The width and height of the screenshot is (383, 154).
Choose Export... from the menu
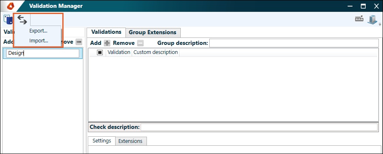tap(38, 31)
